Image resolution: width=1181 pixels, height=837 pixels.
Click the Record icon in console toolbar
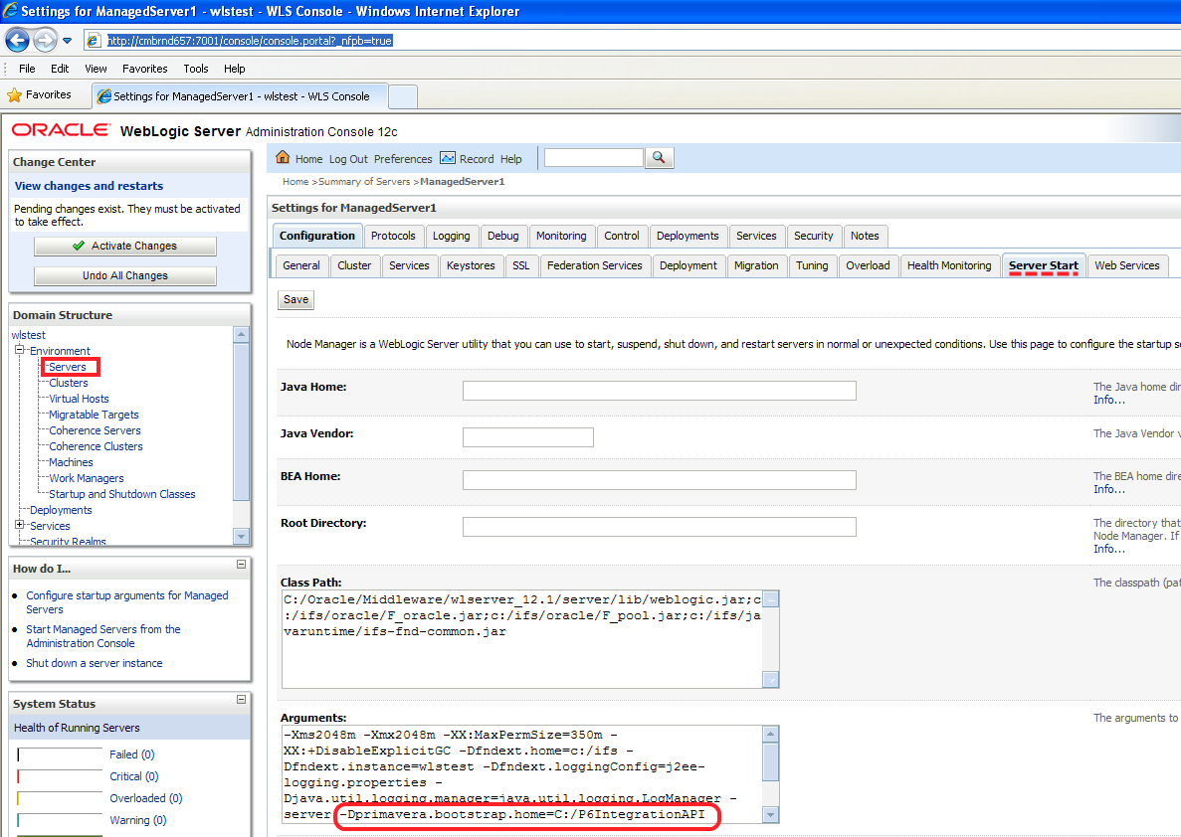[x=448, y=158]
